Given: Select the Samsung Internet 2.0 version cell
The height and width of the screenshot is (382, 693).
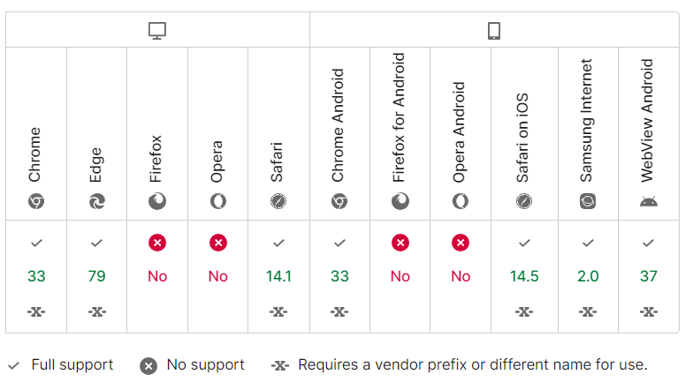Looking at the screenshot, I should tap(588, 276).
